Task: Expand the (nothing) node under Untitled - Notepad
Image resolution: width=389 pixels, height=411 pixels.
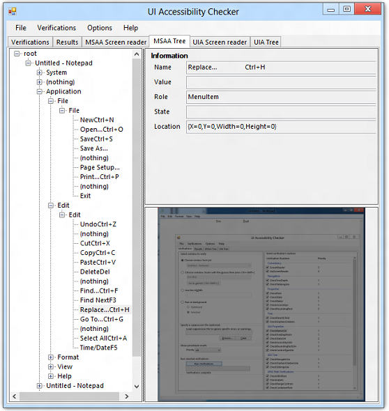Action: point(39,82)
